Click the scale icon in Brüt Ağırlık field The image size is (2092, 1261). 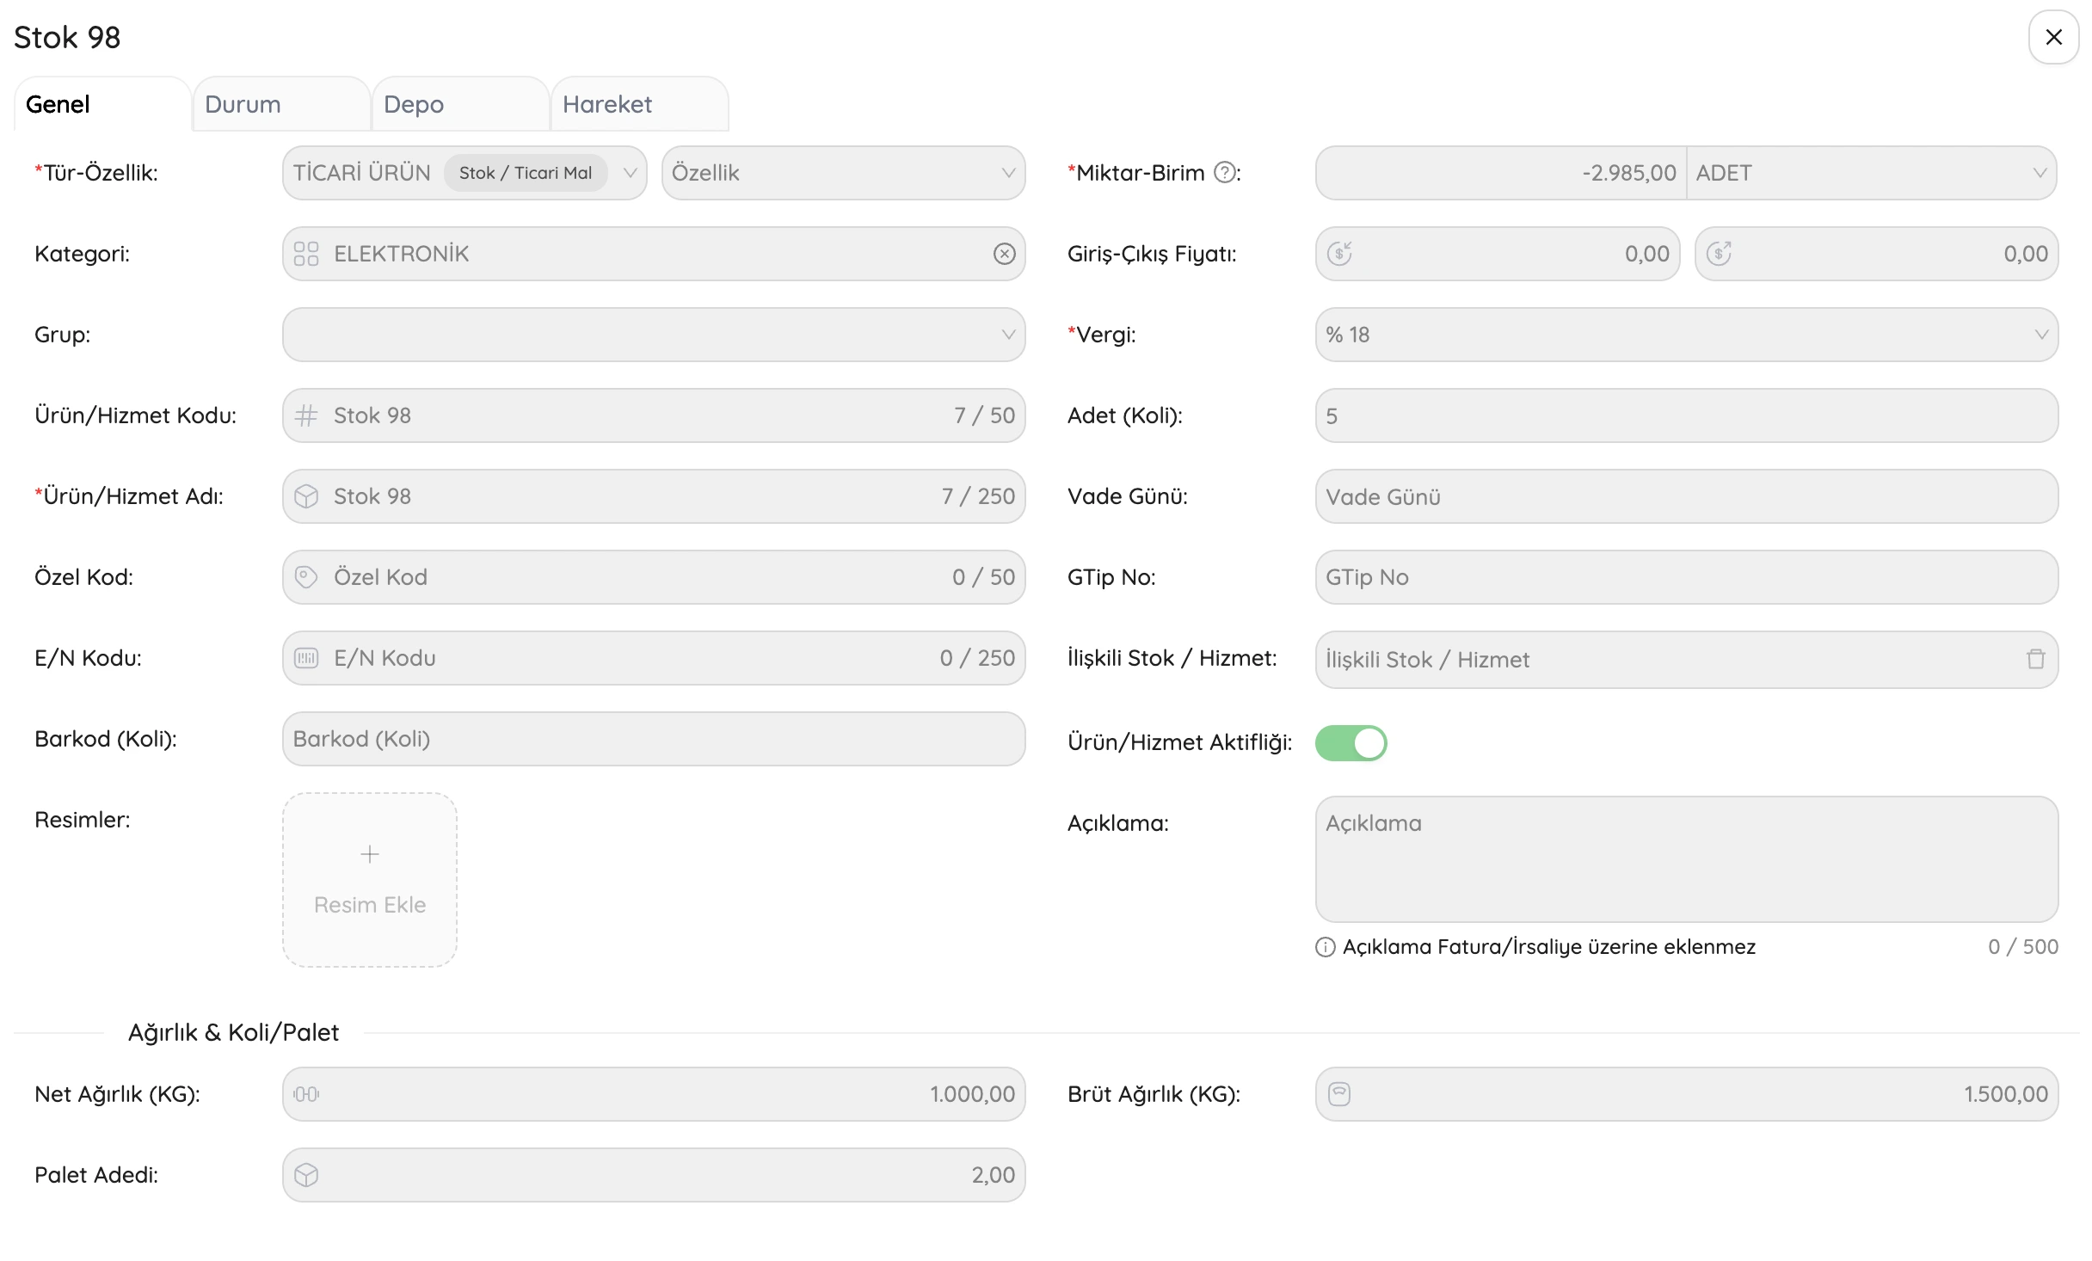pos(1339,1094)
